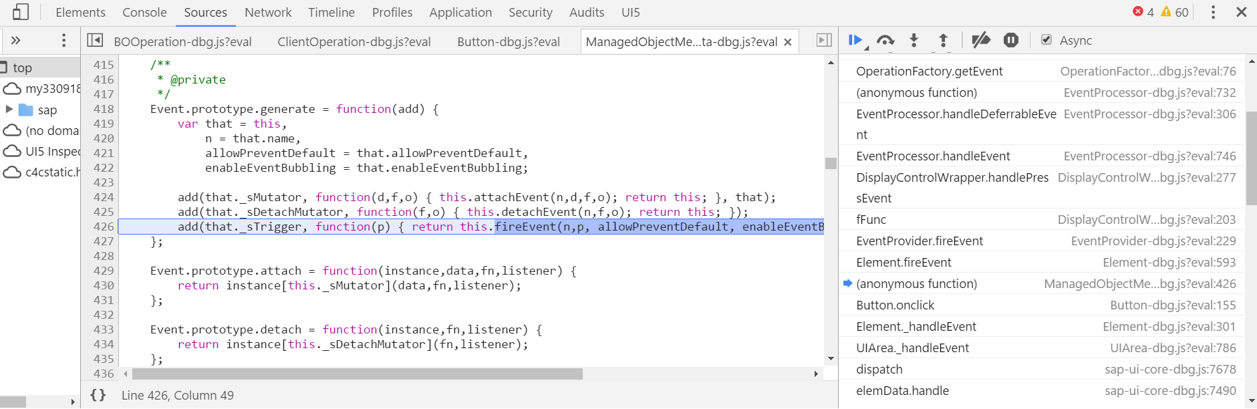
Task: Open the Security tab
Action: click(x=531, y=12)
